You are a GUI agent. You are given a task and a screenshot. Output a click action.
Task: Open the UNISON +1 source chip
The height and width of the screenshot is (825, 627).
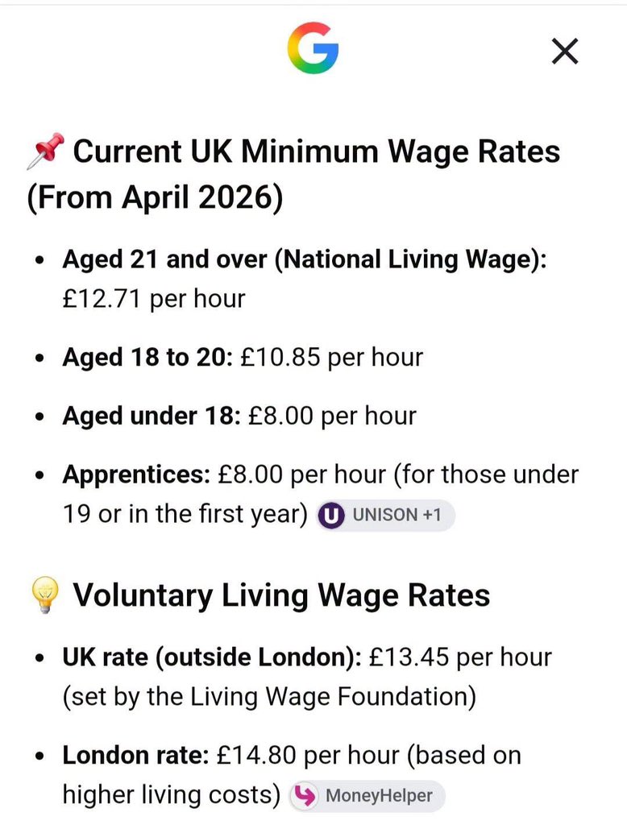click(386, 515)
